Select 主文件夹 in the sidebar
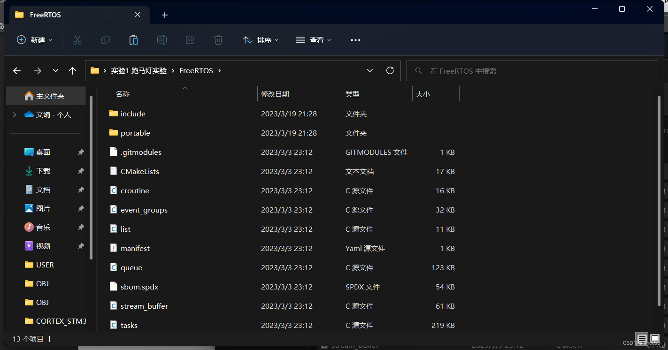Viewport: 668px width, 350px height. click(x=46, y=96)
